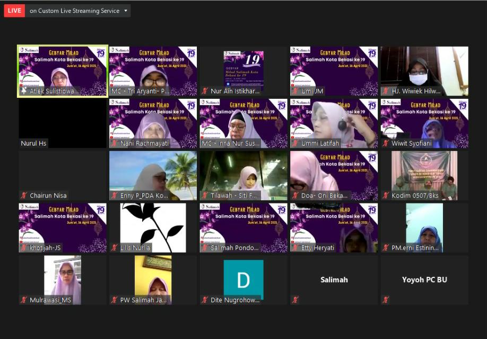This screenshot has width=487, height=339.
Task: Click muted mic icon of Enny P_PDA
Action: (x=114, y=196)
